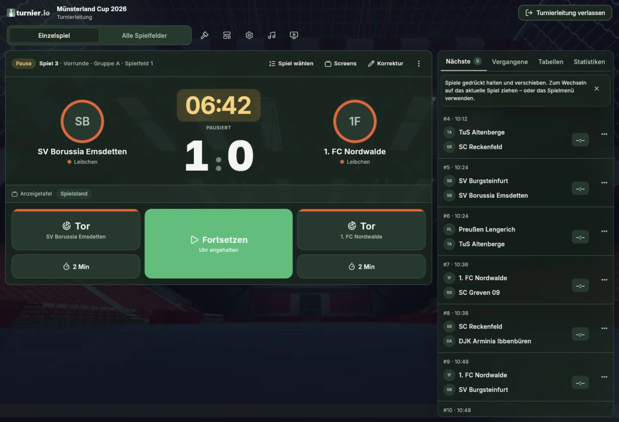619x422 pixels.
Task: Click the paused 06:42 match timer
Action: click(x=218, y=105)
